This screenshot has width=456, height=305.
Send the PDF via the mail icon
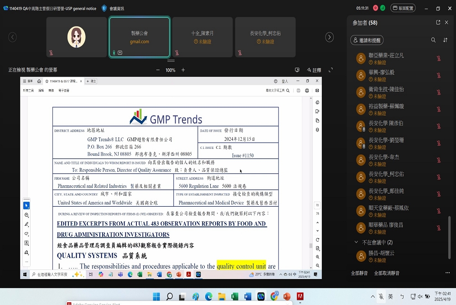(317, 91)
